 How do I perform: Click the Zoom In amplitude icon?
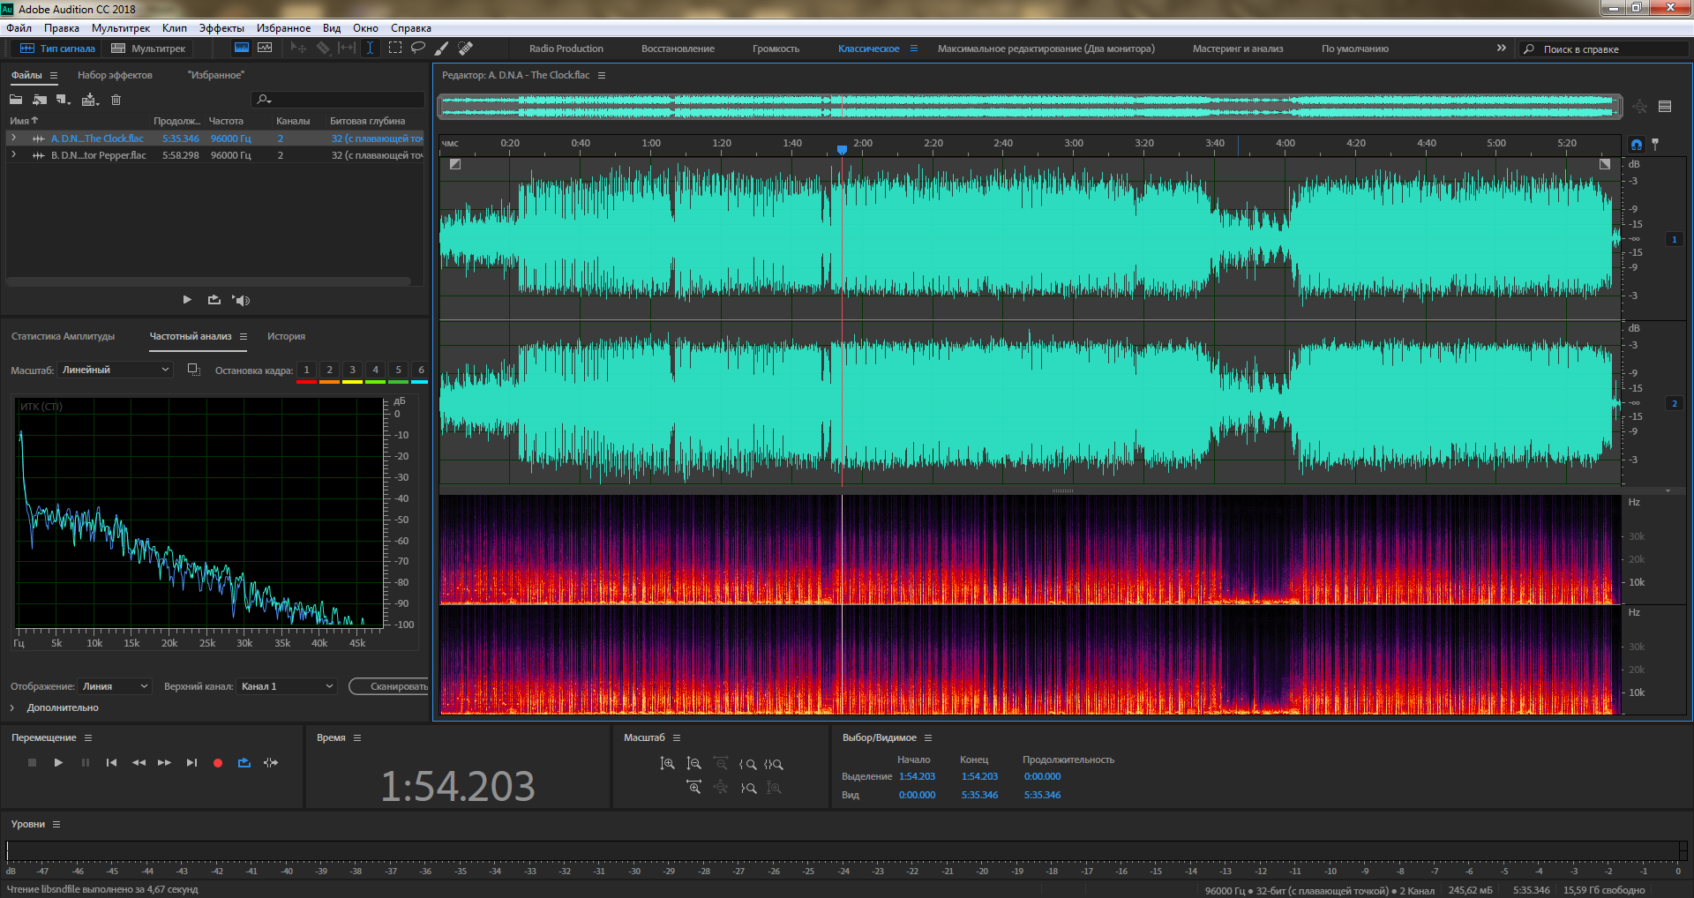coord(667,764)
